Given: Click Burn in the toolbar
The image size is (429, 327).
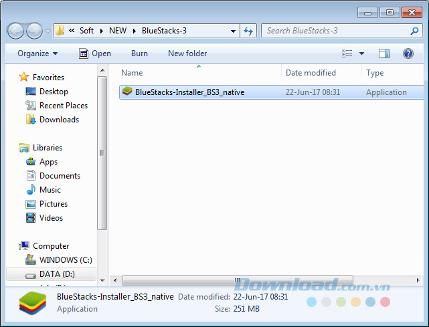Looking at the screenshot, I should pyautogui.click(x=139, y=53).
